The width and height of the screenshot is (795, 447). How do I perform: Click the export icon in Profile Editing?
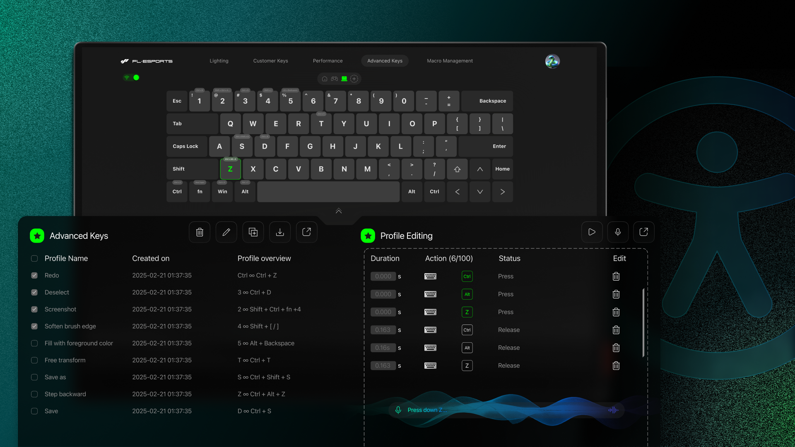click(x=643, y=232)
